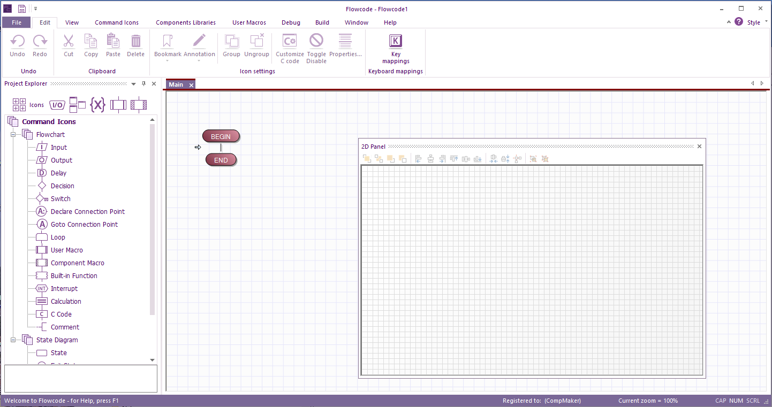Viewport: 772px width, 407px height.
Task: Click the purple help question mark icon
Action: tap(739, 22)
